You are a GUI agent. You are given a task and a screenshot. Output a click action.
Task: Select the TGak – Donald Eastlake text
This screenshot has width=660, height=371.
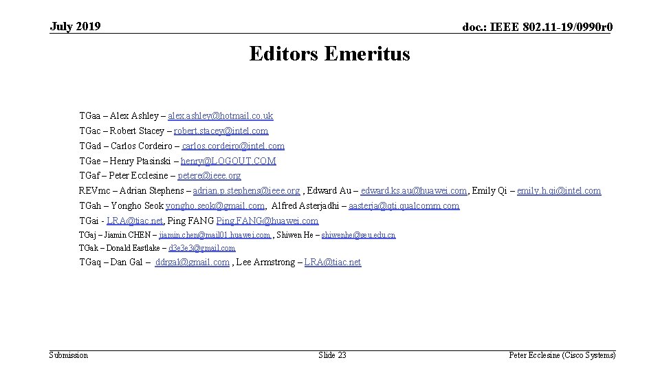coord(120,248)
